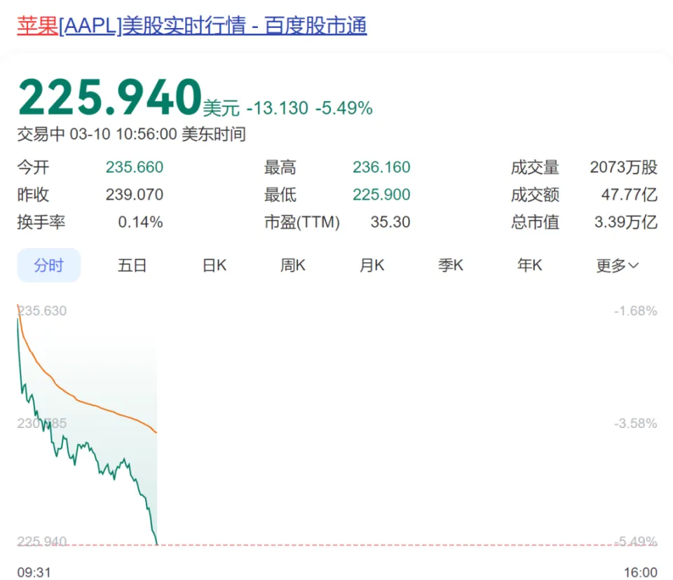
Task: Click the 16:00 closing time marker
Action: (x=640, y=572)
